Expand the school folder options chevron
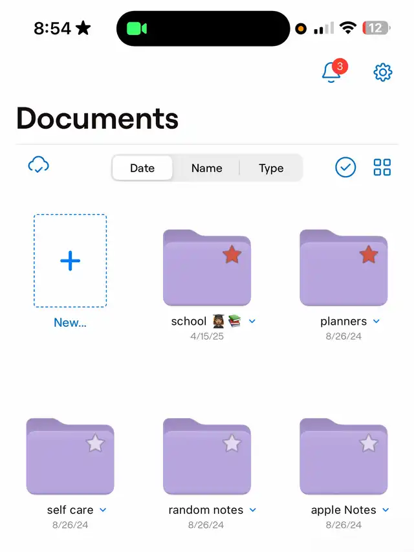The width and height of the screenshot is (414, 552). [252, 321]
